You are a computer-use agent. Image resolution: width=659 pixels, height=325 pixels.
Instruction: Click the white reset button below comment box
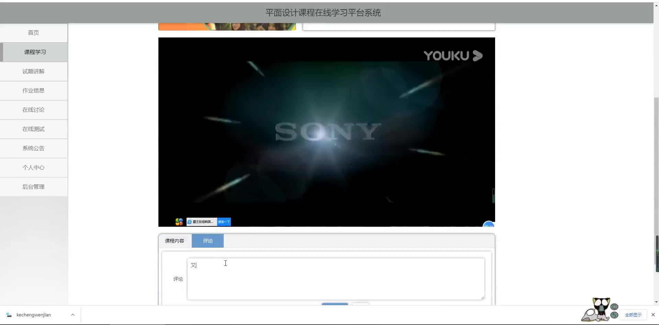[x=361, y=304]
